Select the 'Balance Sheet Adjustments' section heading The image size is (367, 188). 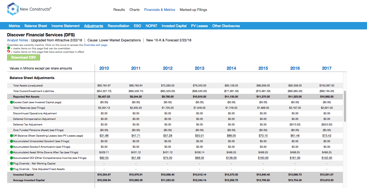pos(32,78)
